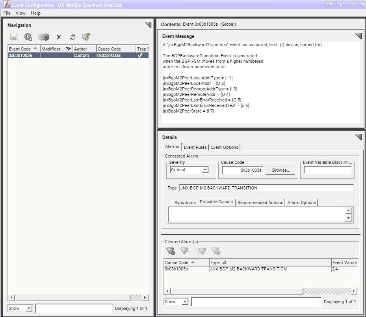Click up arrow of Probable Causes scrollbar
This screenshot has height=317, width=366.
coord(349,210)
